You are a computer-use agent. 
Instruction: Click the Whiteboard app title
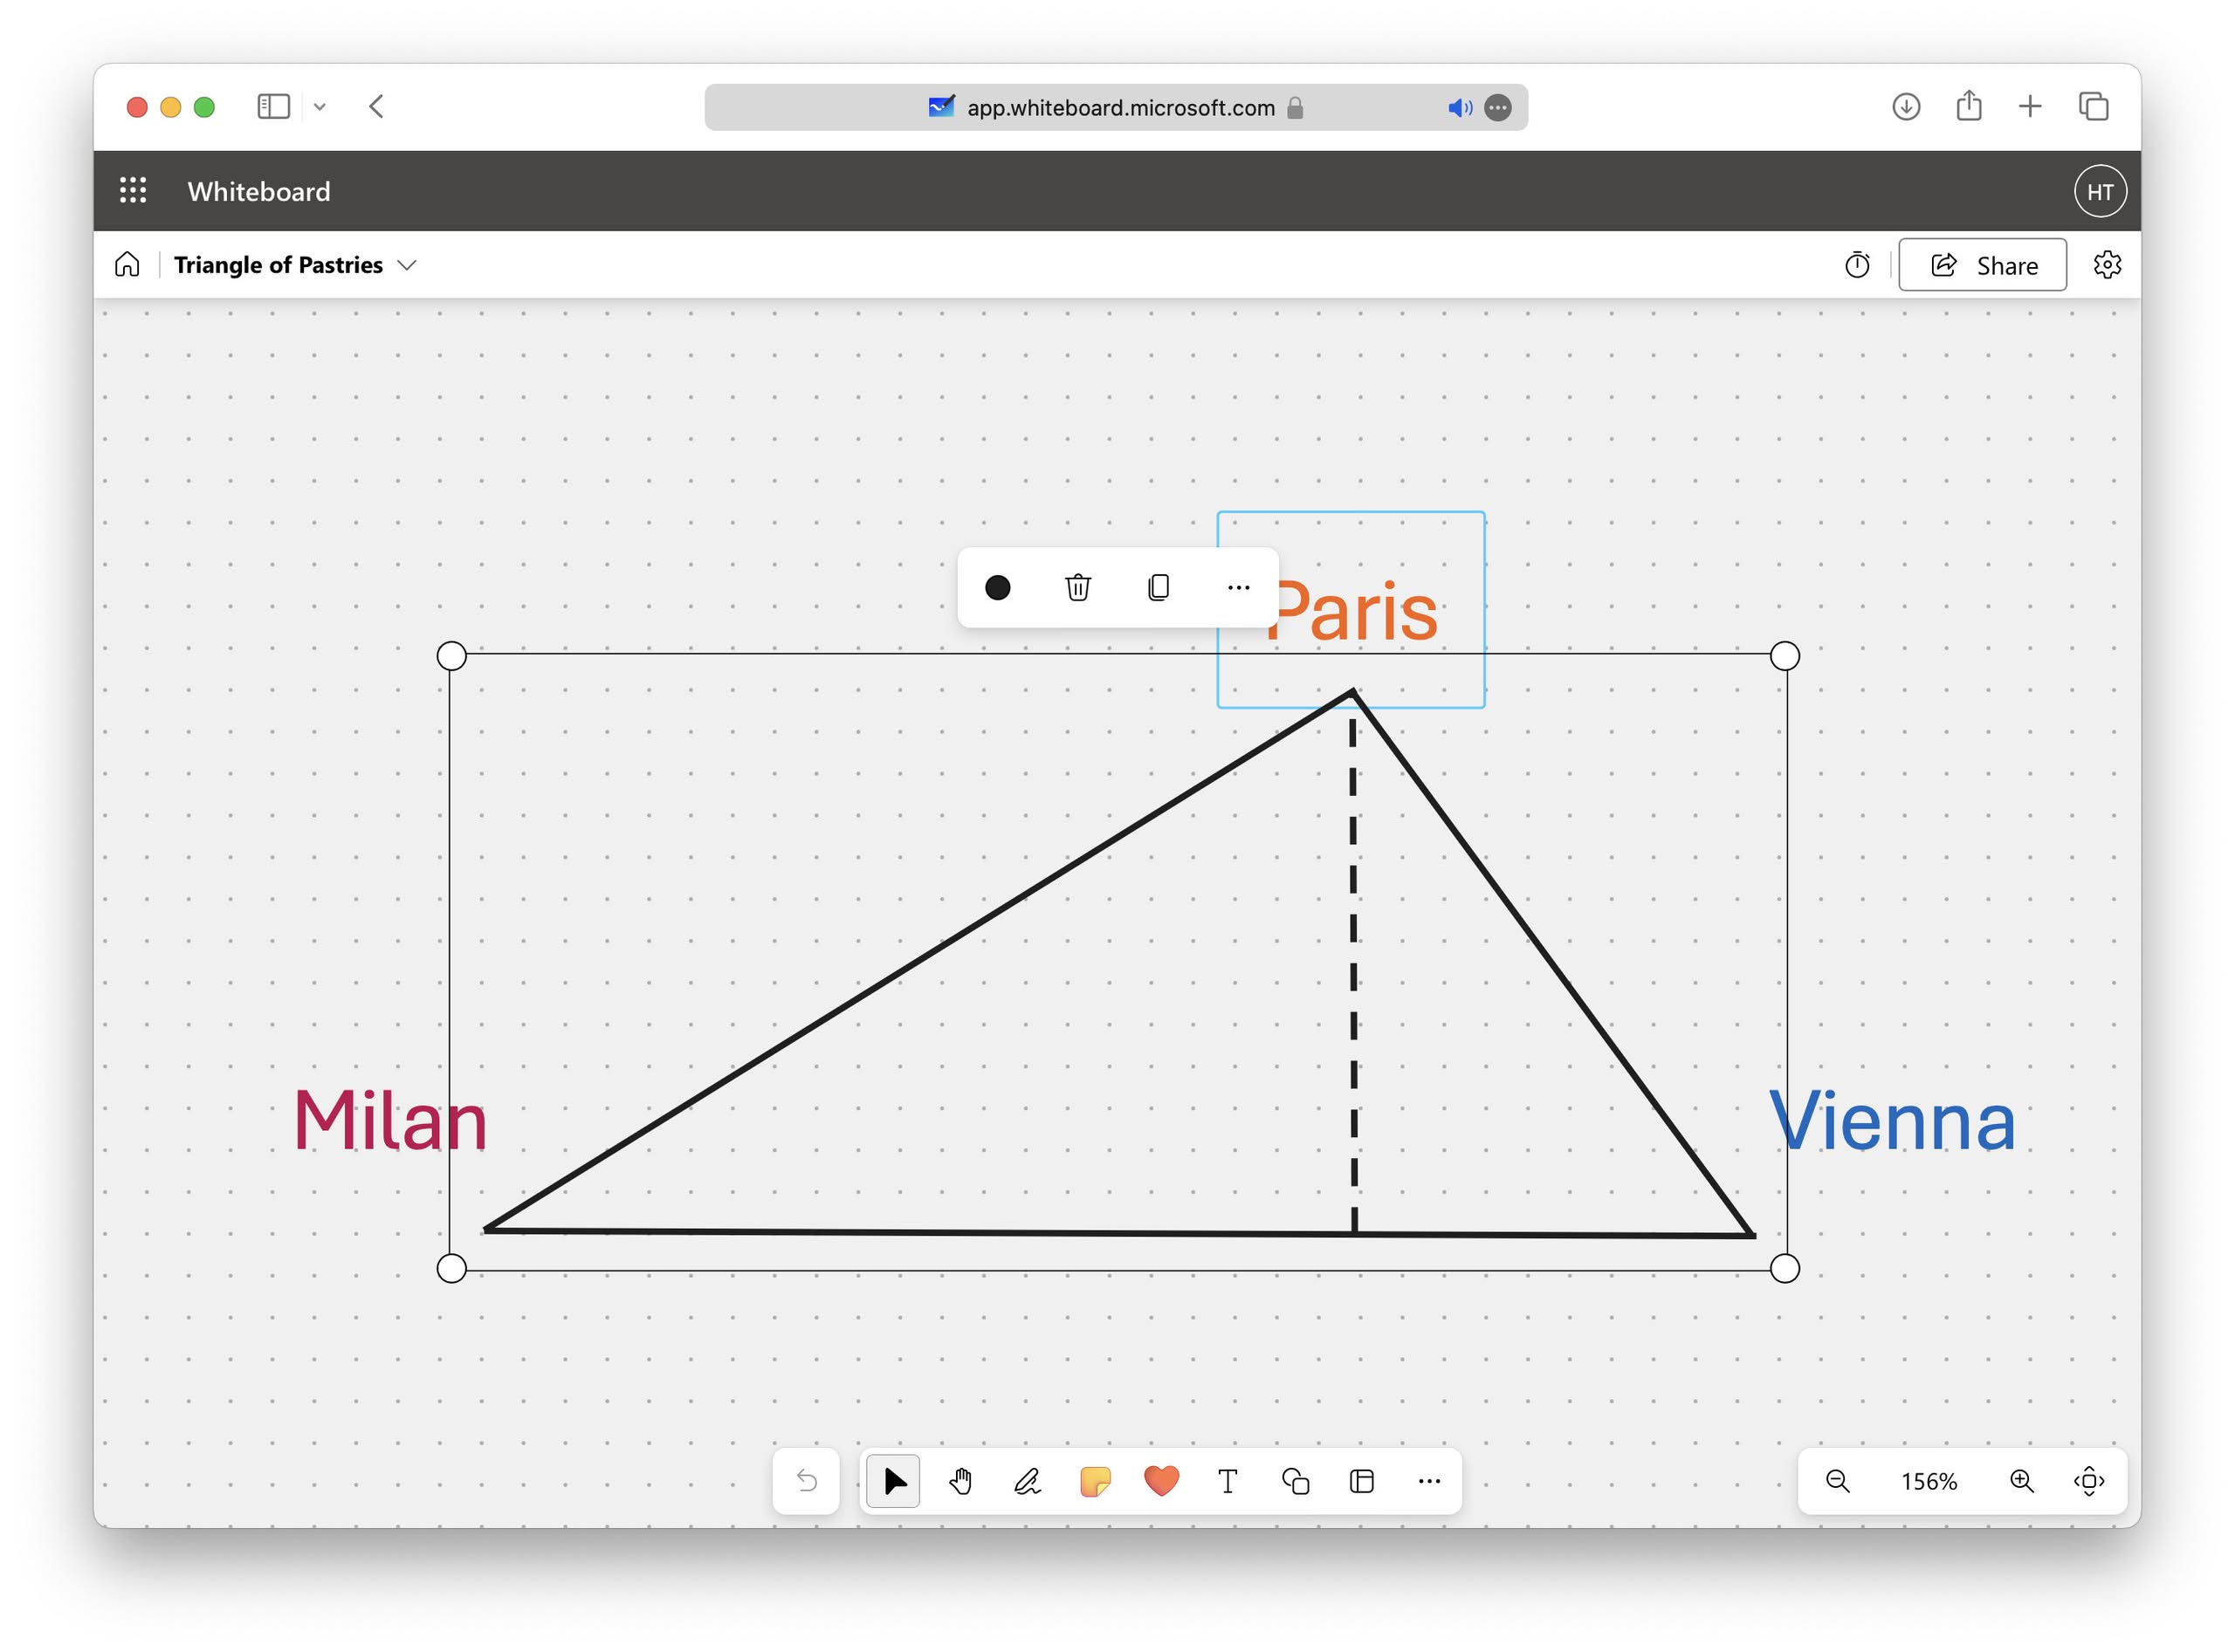click(x=259, y=191)
